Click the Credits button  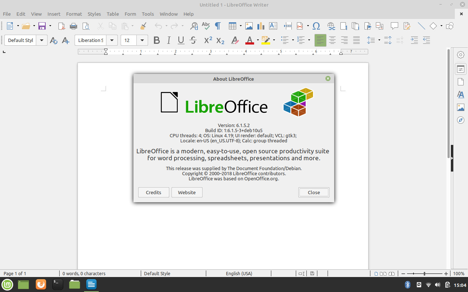click(154, 192)
